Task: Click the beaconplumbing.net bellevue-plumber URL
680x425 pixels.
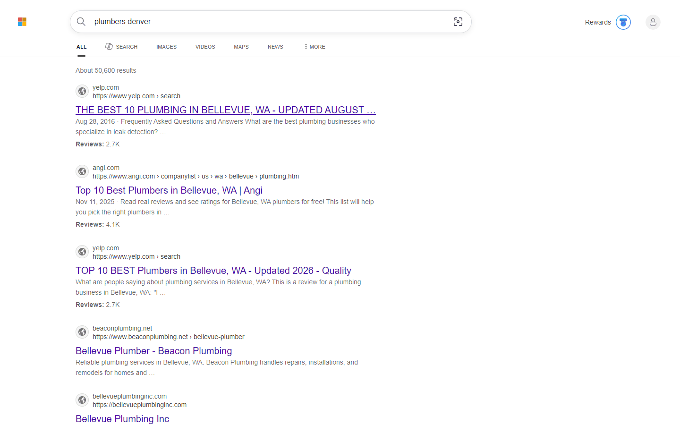Action: [x=169, y=337]
